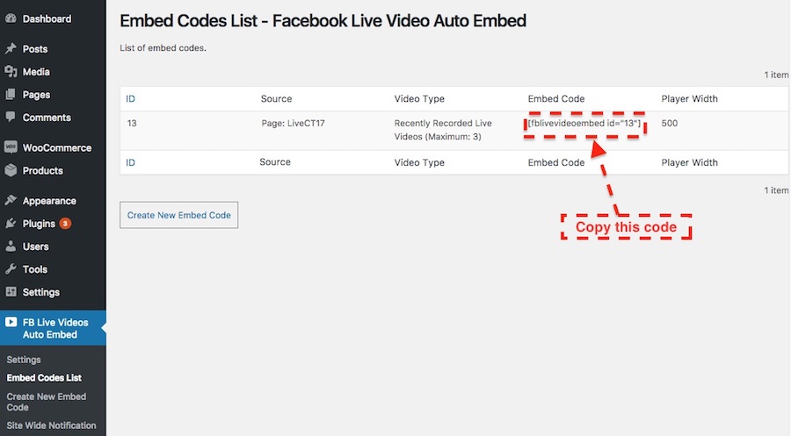Open Create New Embed Code submenu link
The width and height of the screenshot is (791, 436).
click(x=46, y=402)
